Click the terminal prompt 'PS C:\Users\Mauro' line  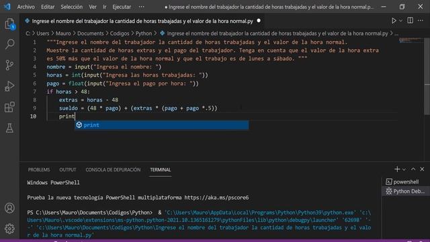tap(89, 212)
